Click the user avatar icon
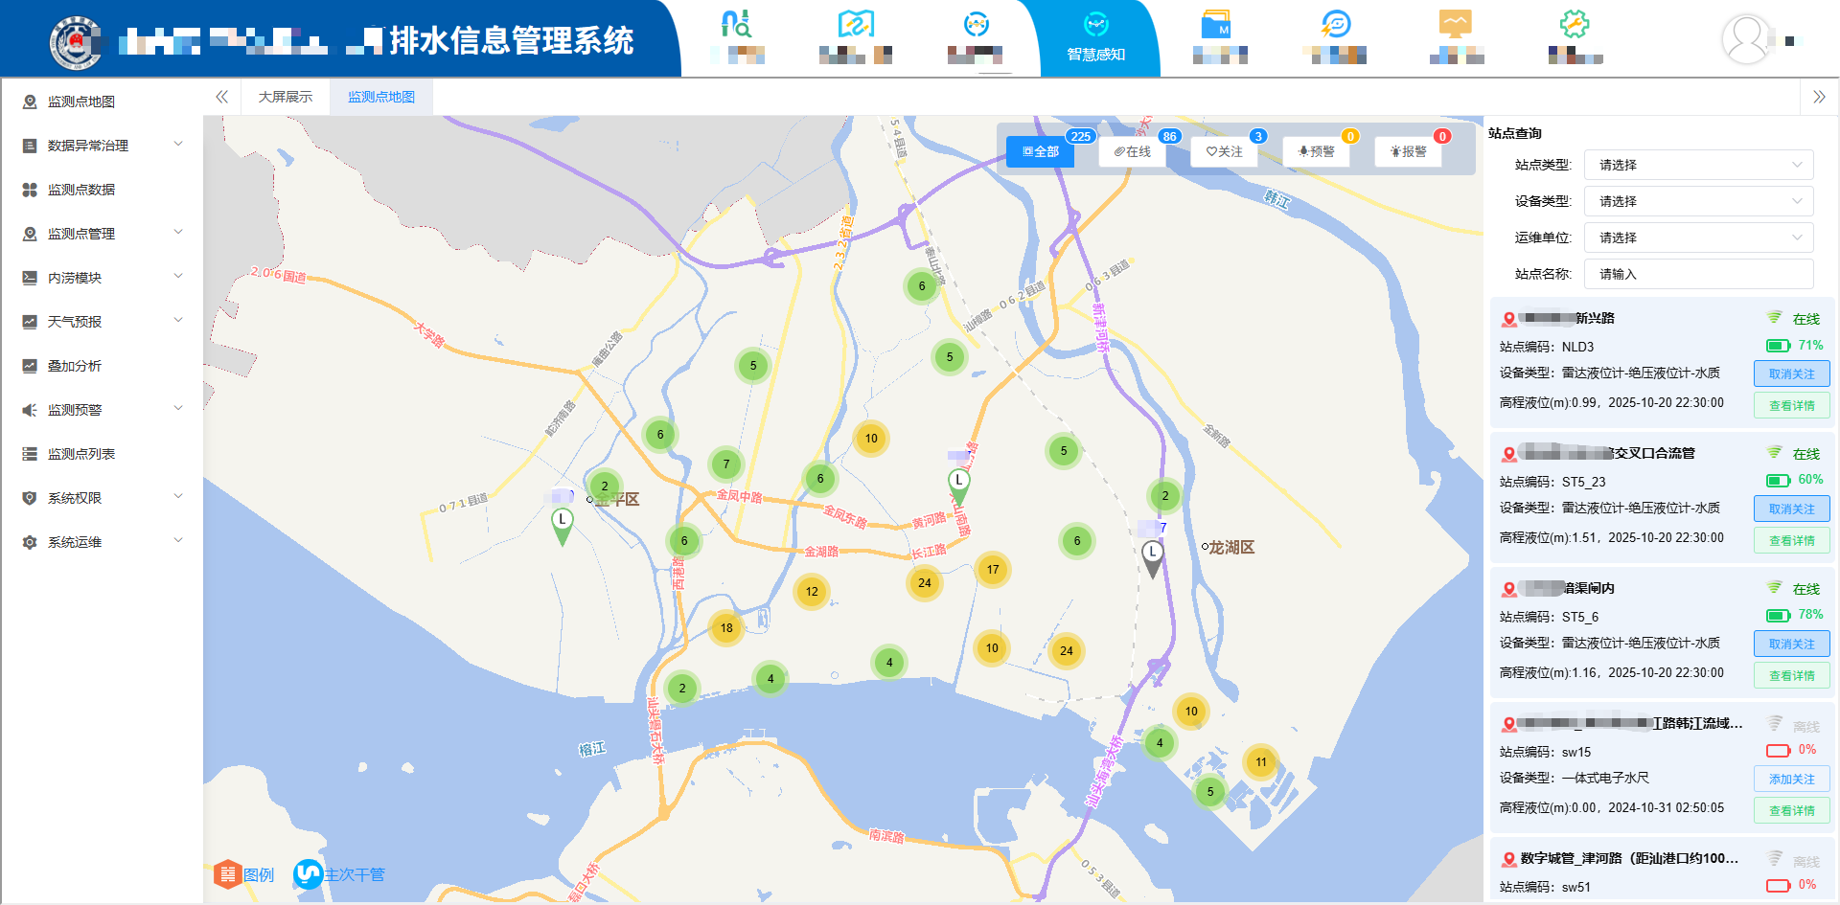This screenshot has height=905, width=1840. pyautogui.click(x=1746, y=39)
